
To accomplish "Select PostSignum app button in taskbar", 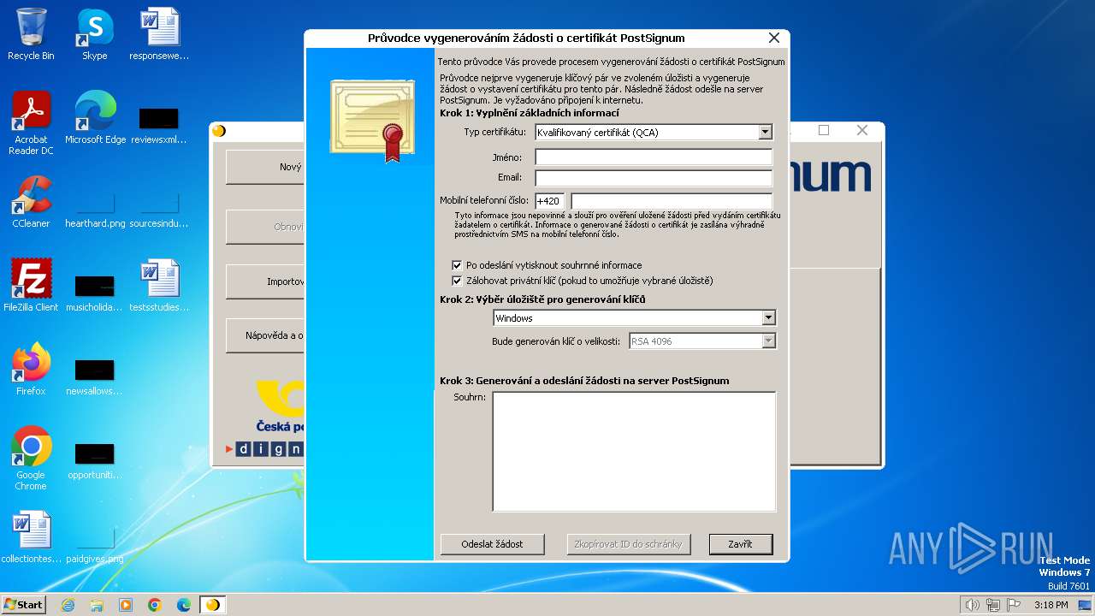I will 213,605.
